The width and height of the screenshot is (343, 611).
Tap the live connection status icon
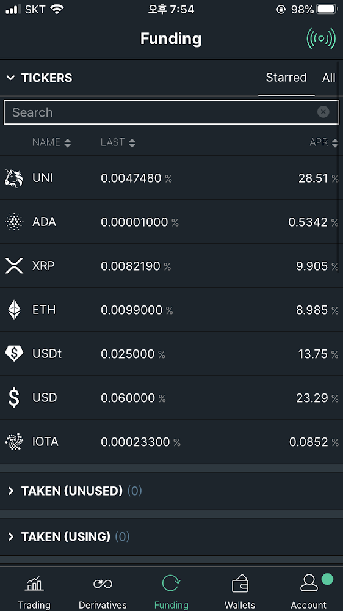tap(321, 38)
